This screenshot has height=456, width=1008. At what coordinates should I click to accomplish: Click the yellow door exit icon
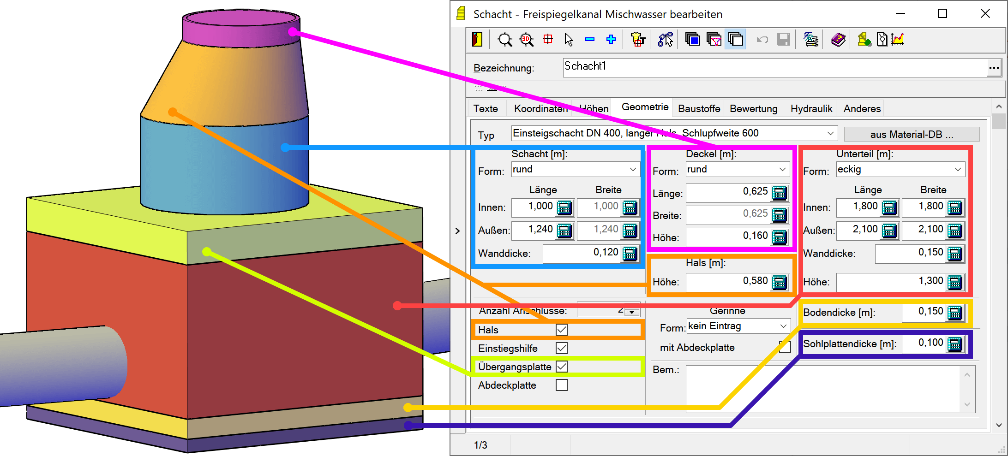tap(477, 40)
